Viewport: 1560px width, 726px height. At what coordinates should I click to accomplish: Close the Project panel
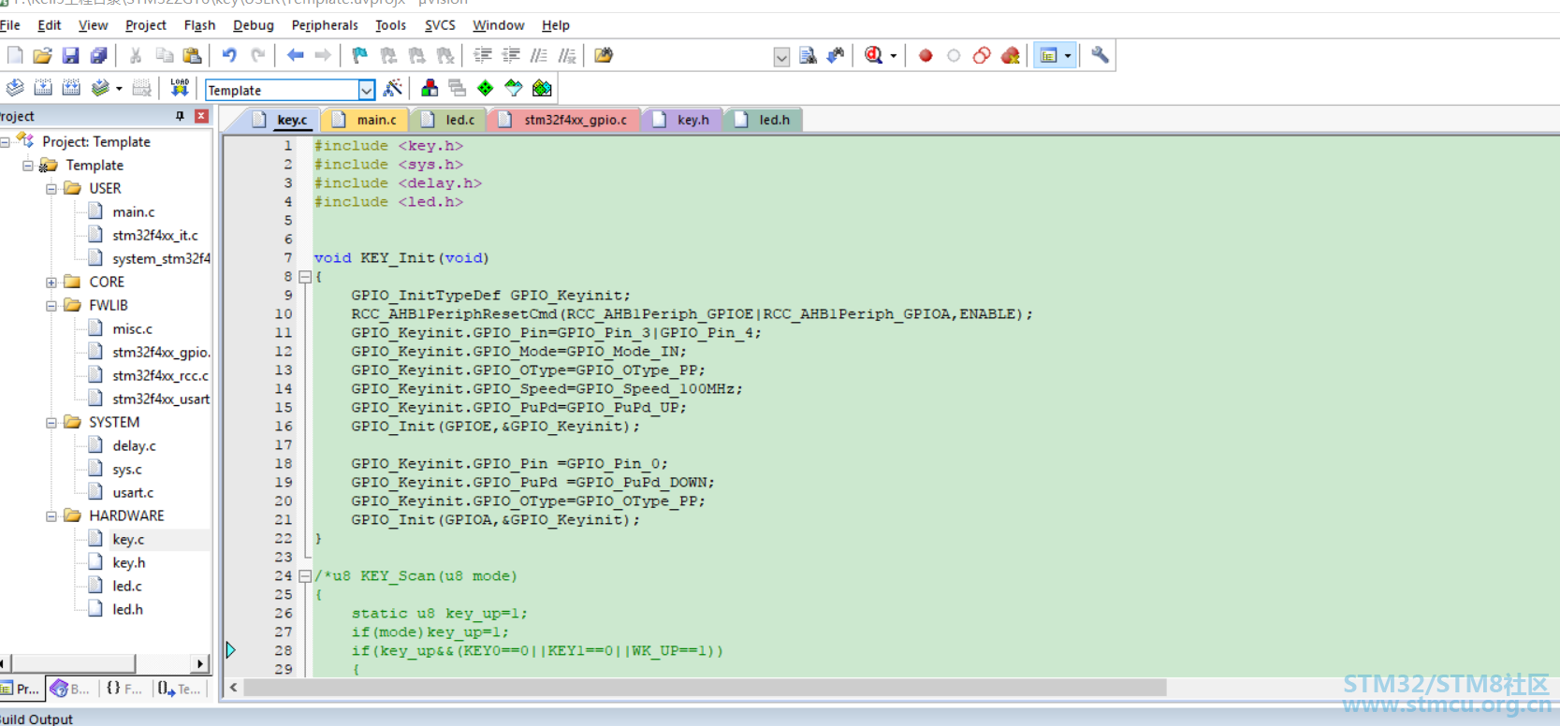point(201,116)
